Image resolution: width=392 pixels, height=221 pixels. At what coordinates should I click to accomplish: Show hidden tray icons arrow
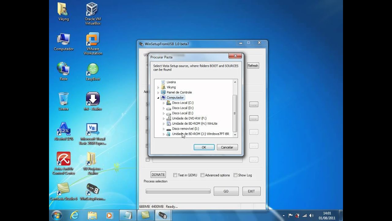click(x=284, y=215)
